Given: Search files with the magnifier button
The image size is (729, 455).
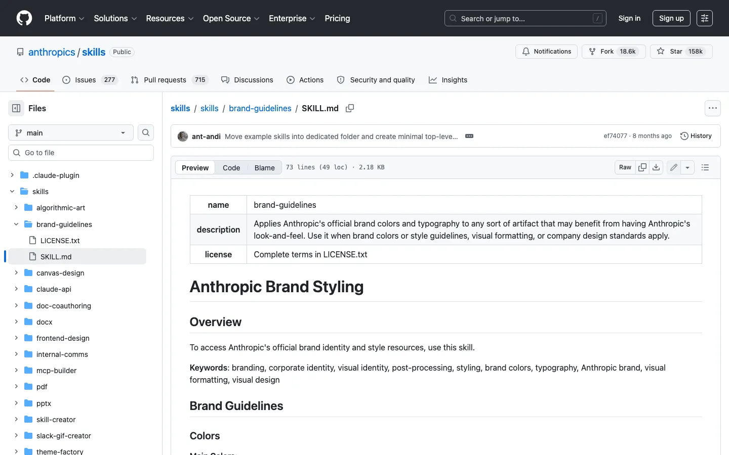Looking at the screenshot, I should click(146, 132).
